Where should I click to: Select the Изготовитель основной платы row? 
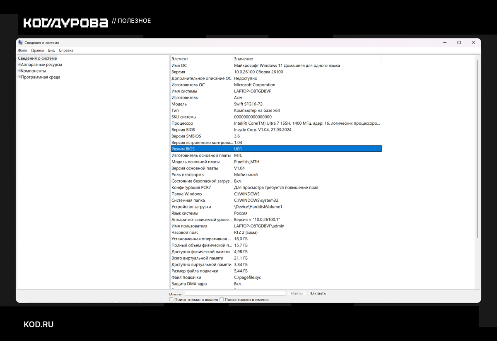click(x=276, y=155)
